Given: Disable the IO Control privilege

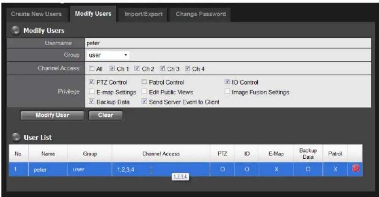Looking at the screenshot, I should tap(227, 82).
